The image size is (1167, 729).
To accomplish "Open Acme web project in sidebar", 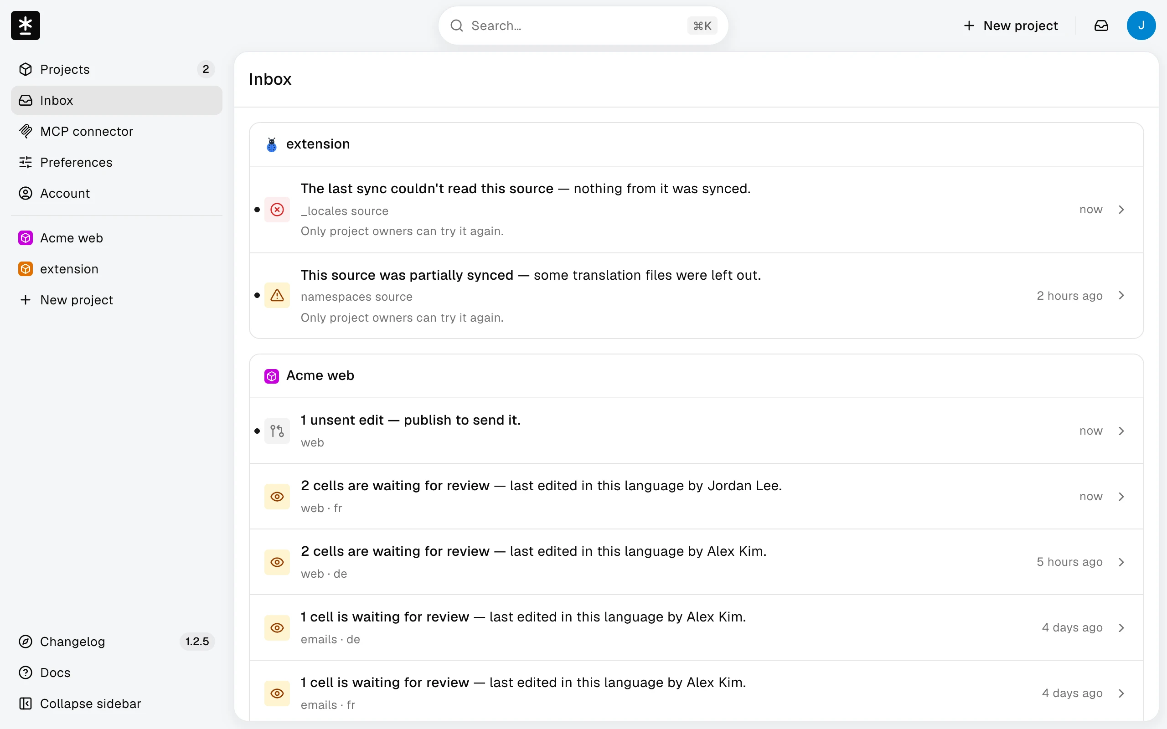I will click(x=116, y=238).
